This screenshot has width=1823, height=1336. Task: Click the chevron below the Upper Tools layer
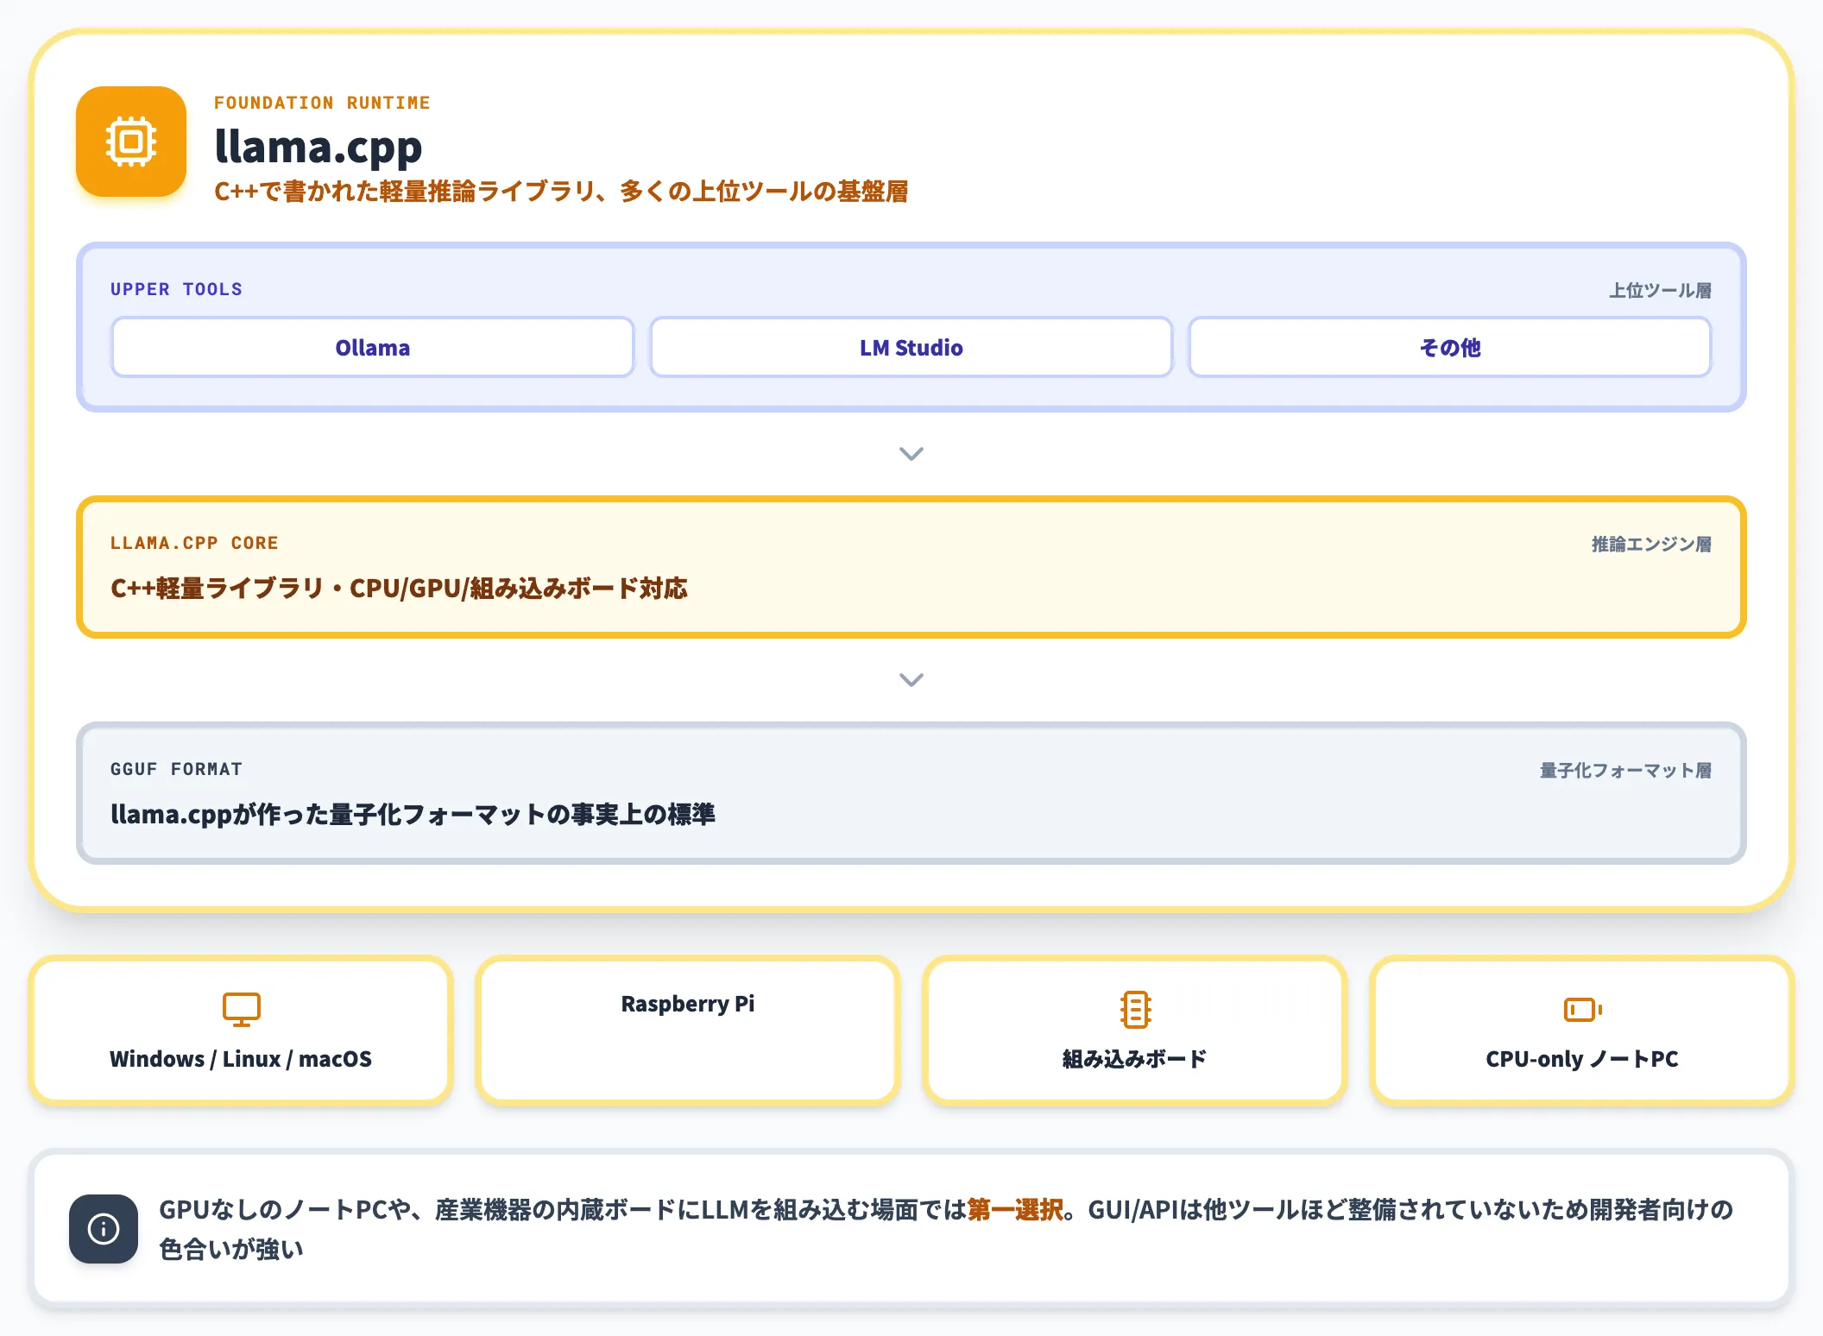(x=911, y=454)
